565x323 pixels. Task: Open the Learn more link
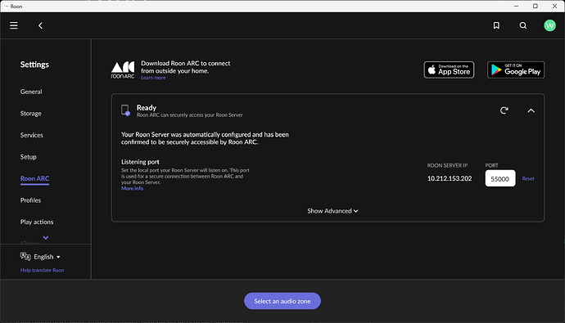pyautogui.click(x=153, y=78)
